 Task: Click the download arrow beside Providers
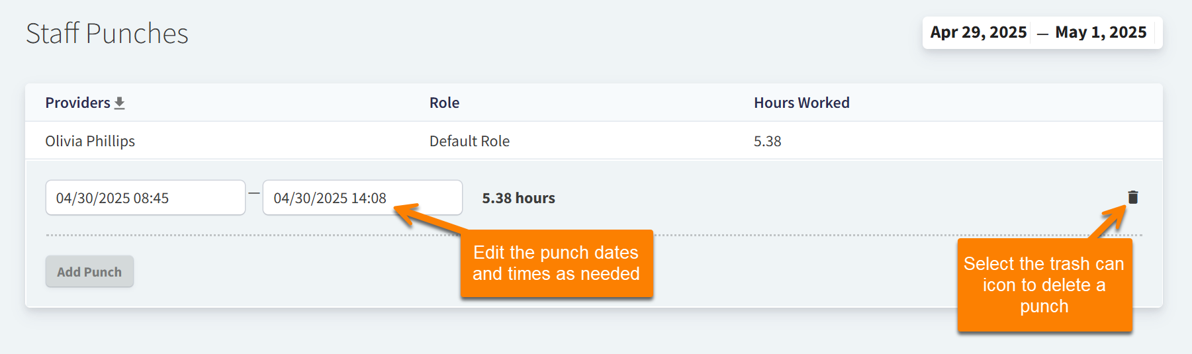(x=119, y=103)
